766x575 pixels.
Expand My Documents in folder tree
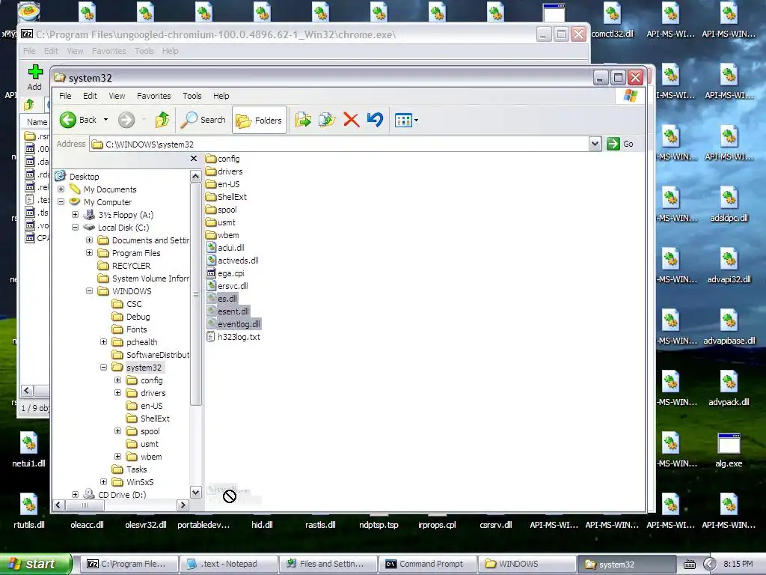tap(61, 189)
